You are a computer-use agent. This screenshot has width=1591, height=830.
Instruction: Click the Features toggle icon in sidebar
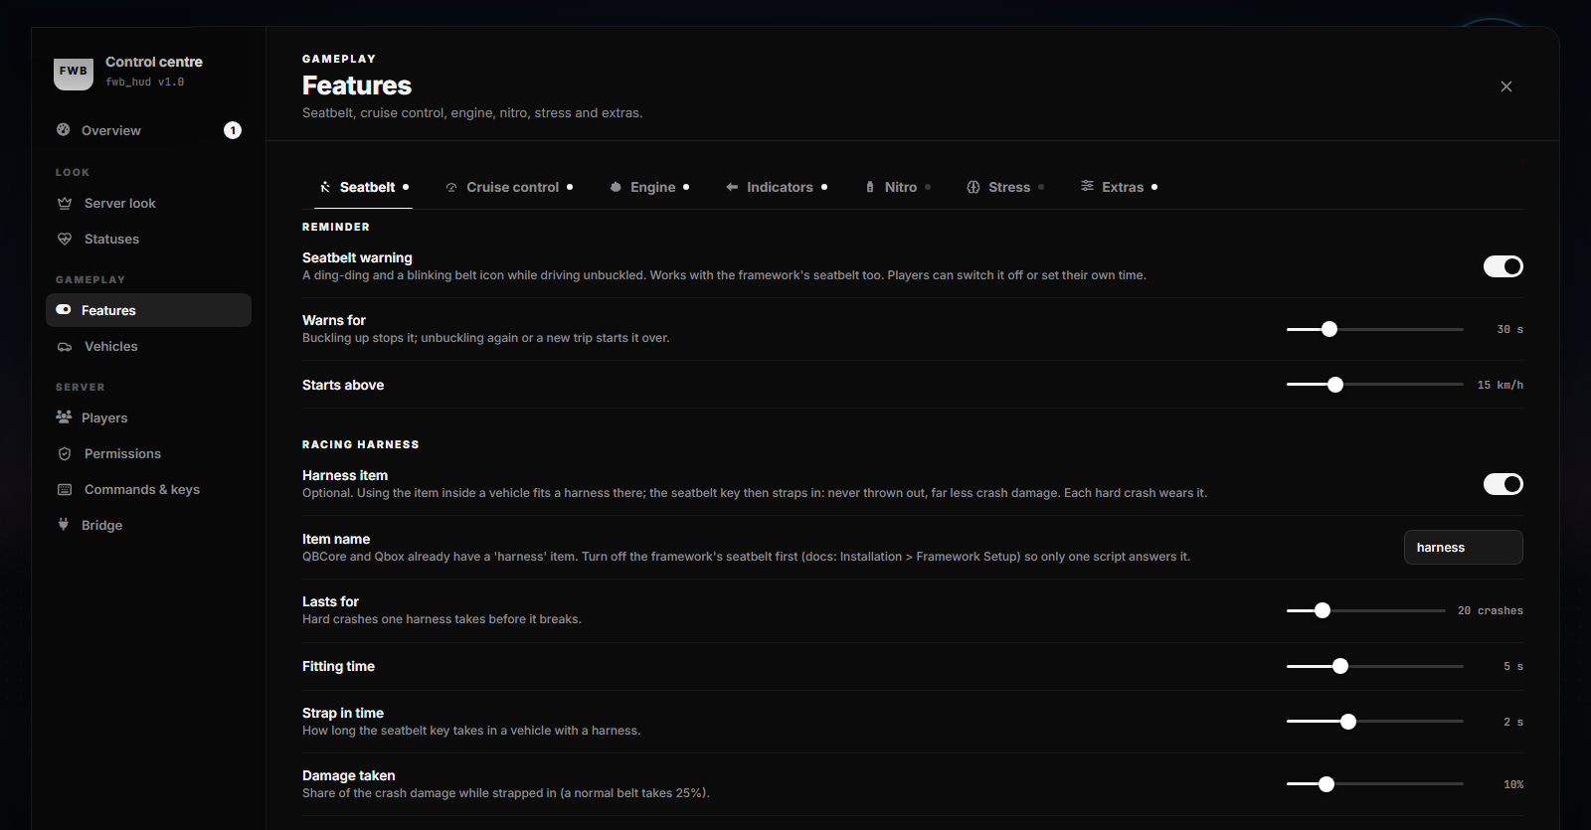click(64, 310)
